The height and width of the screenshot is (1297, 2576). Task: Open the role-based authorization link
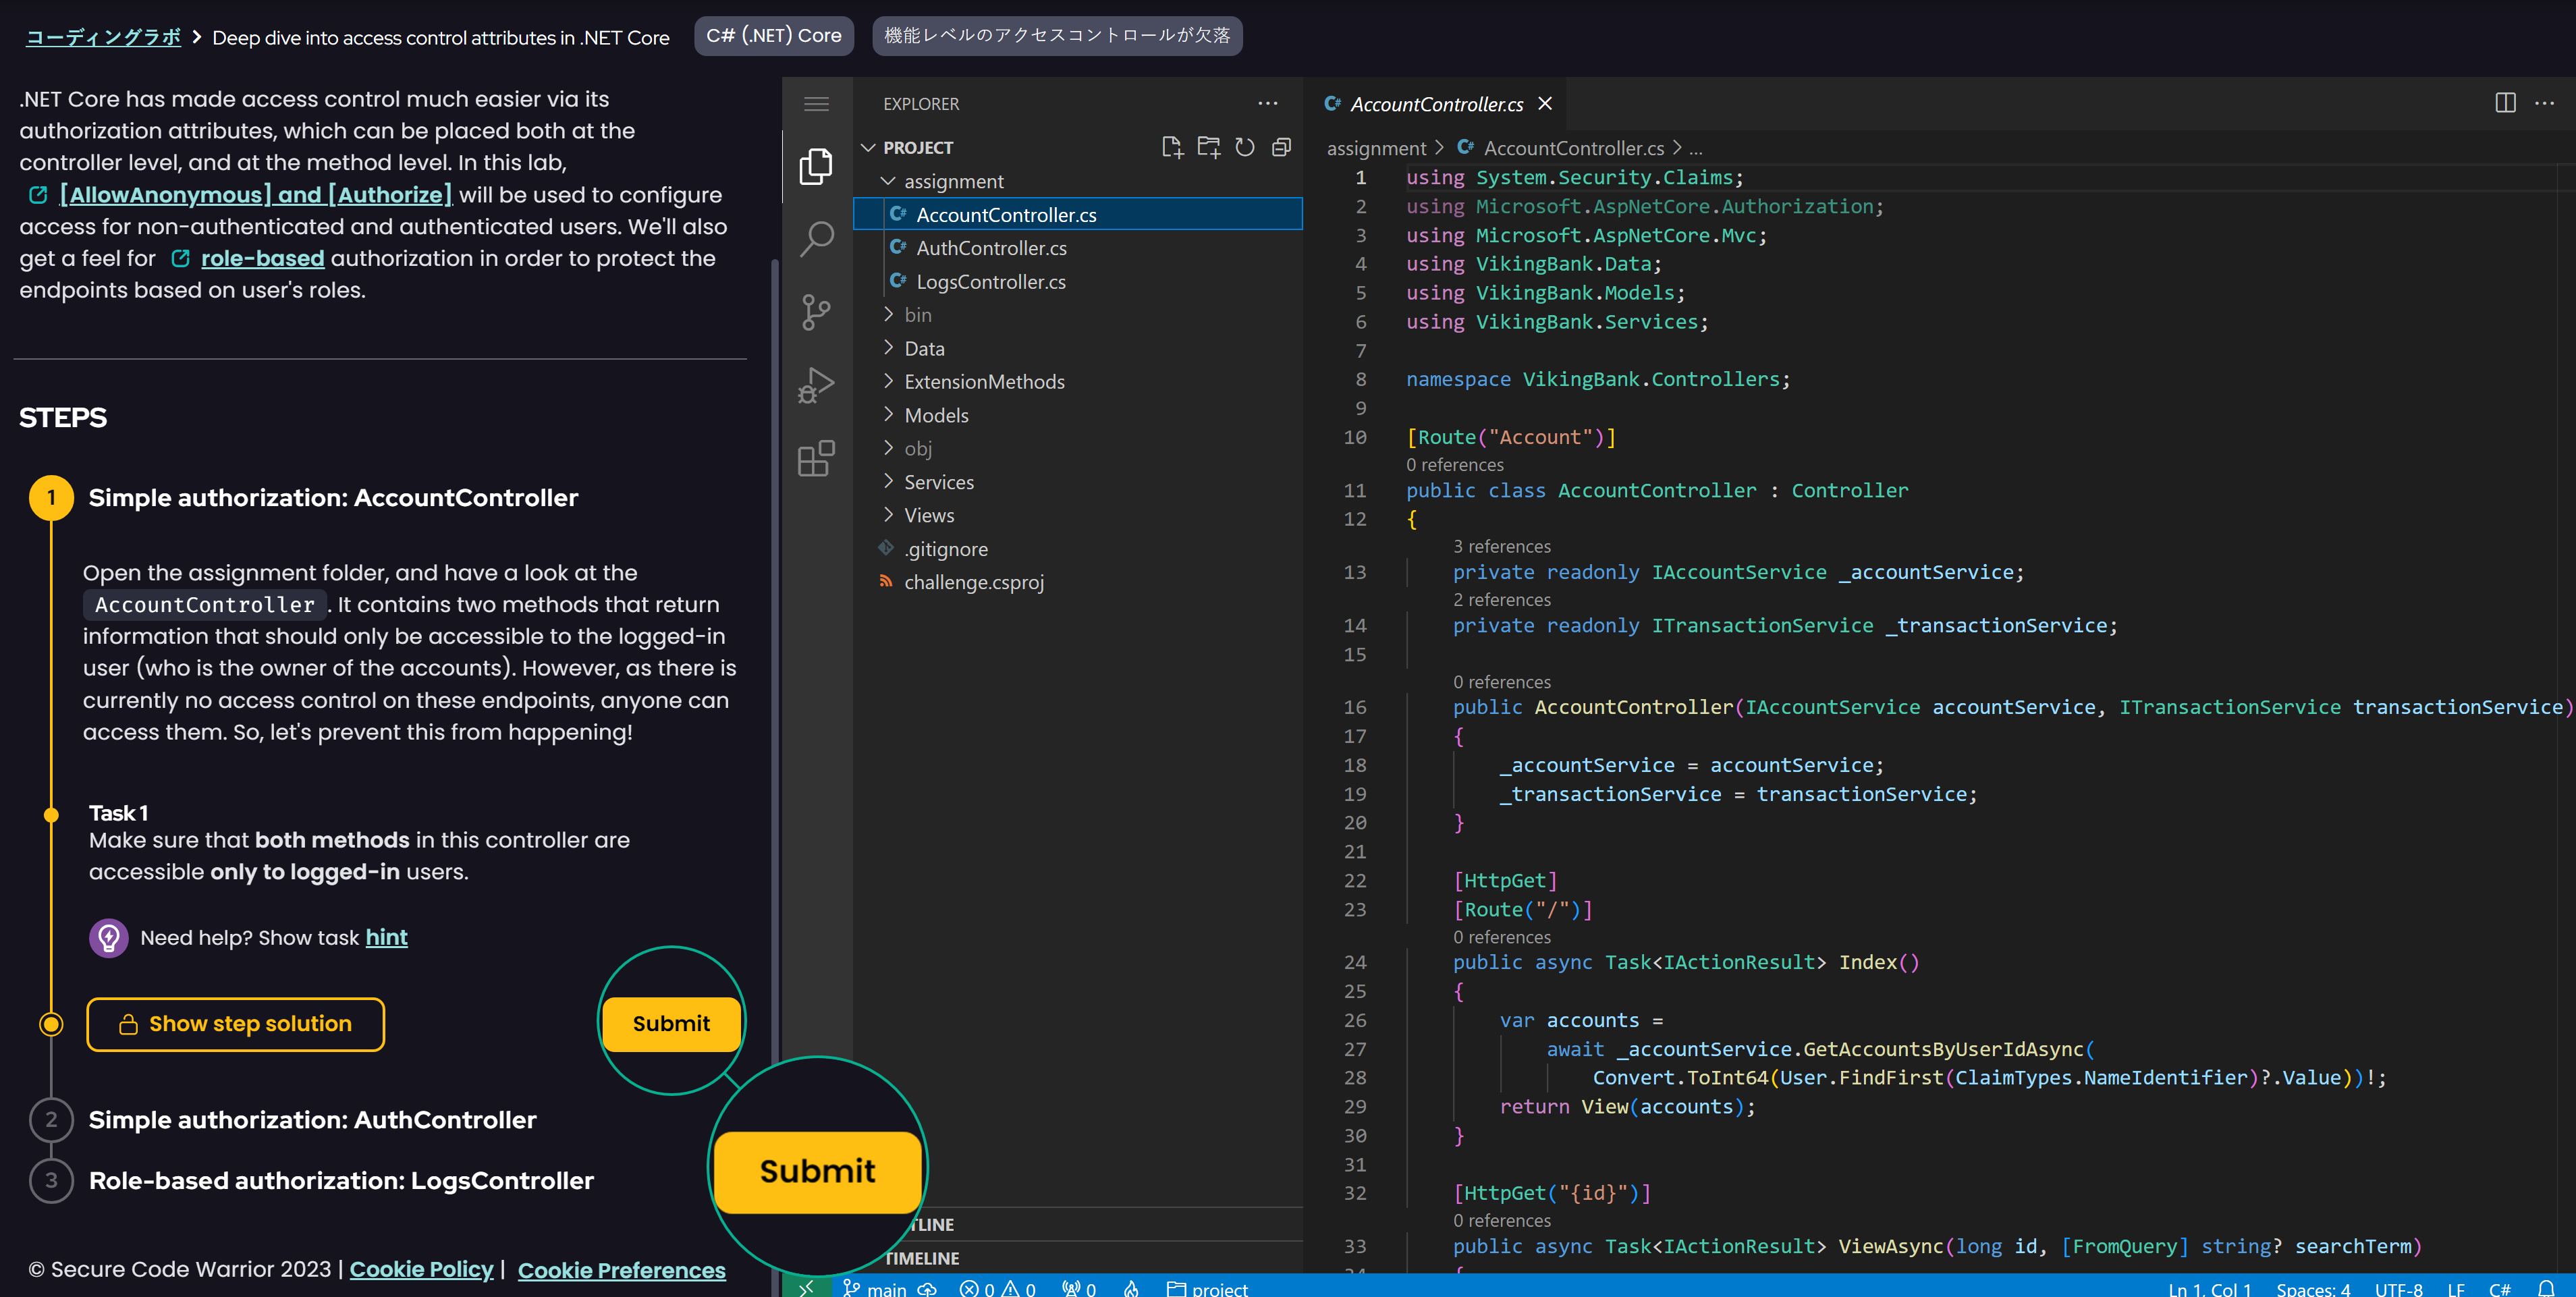coord(262,259)
